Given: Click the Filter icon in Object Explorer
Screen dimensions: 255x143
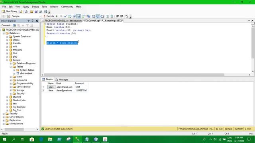Looking at the screenshot, I should [x=27, y=25].
